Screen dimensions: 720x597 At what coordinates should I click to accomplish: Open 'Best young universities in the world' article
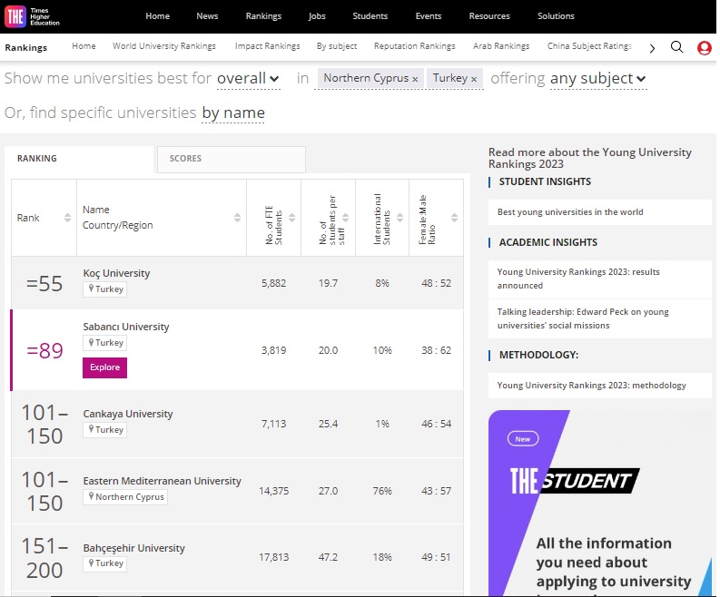(570, 212)
